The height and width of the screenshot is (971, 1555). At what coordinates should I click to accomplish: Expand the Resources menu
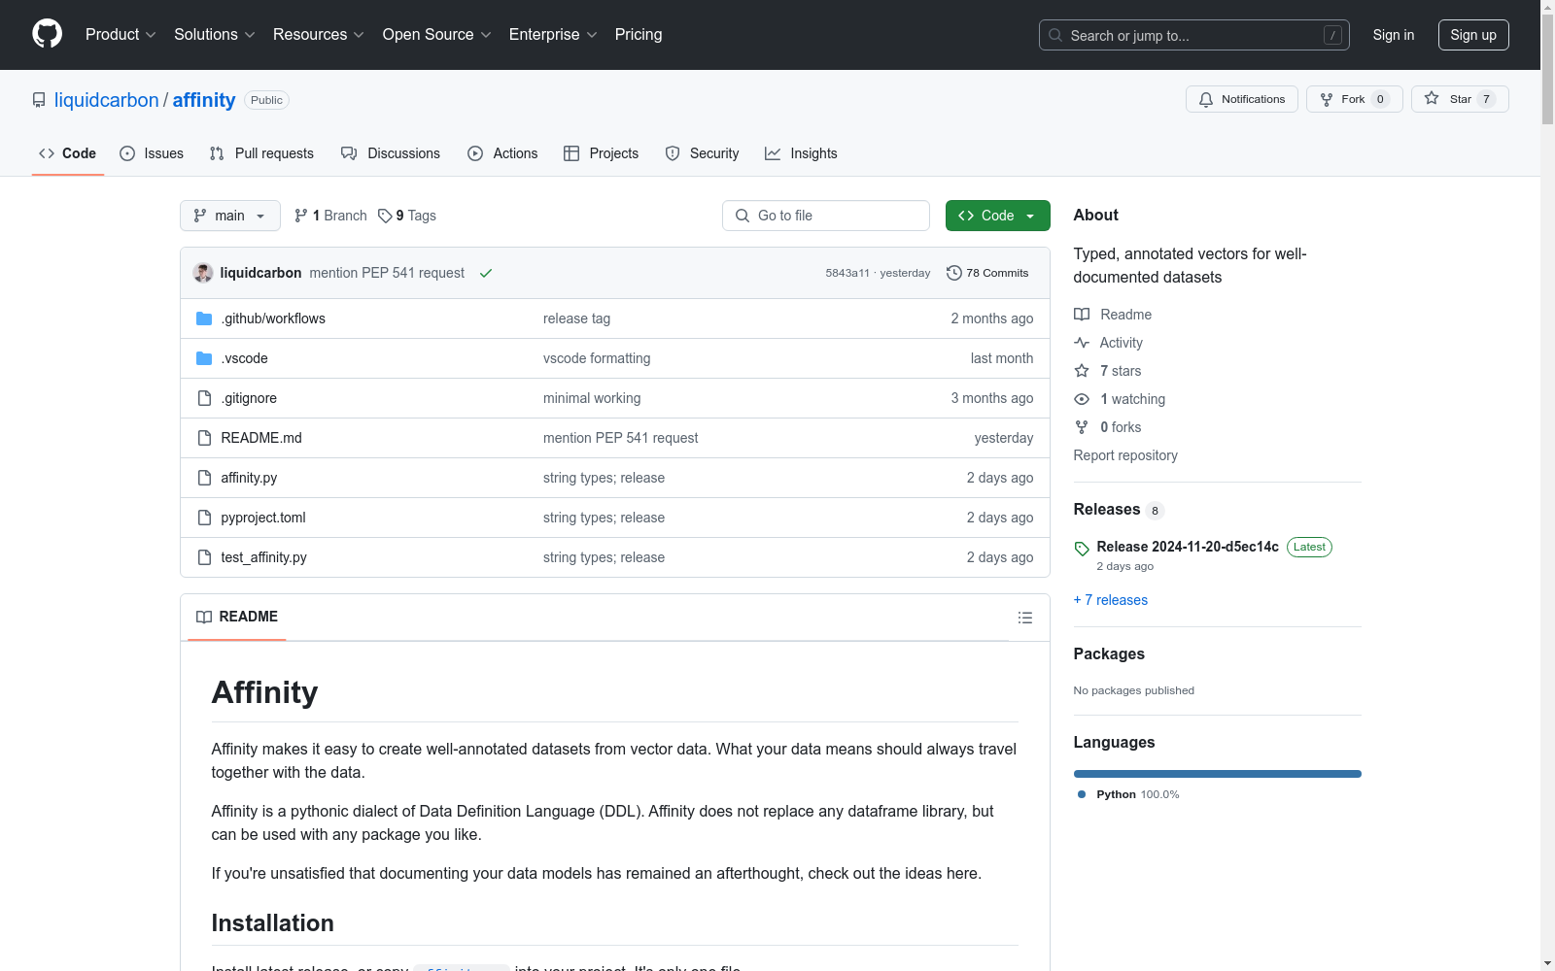pos(319,34)
